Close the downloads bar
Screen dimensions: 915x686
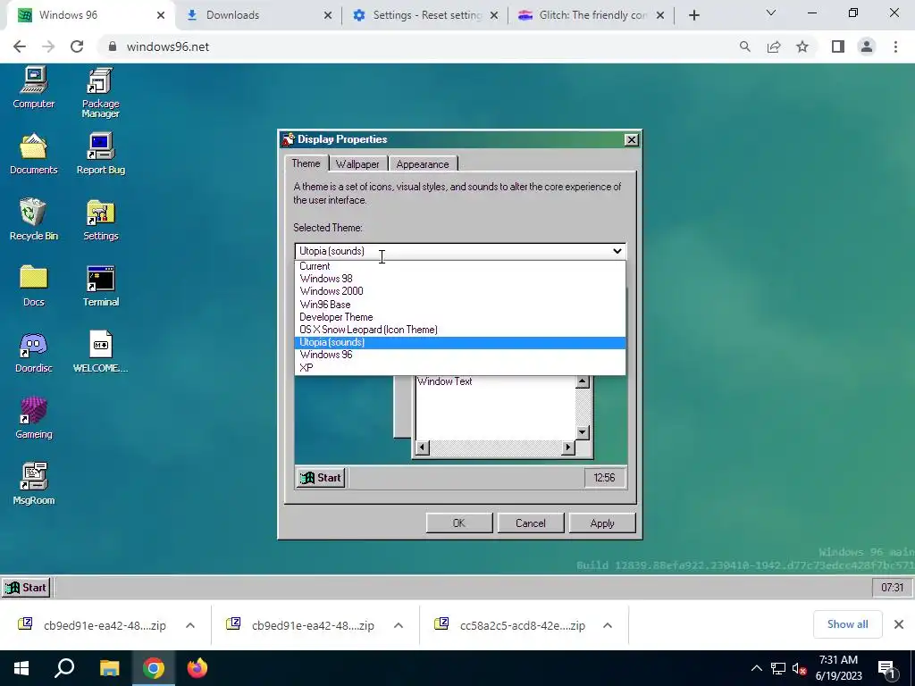(899, 624)
